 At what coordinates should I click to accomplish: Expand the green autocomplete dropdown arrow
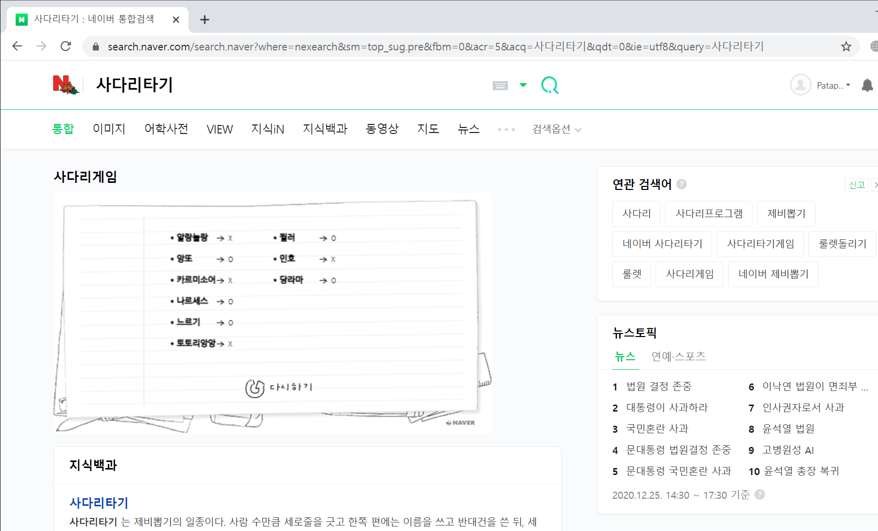click(x=523, y=85)
